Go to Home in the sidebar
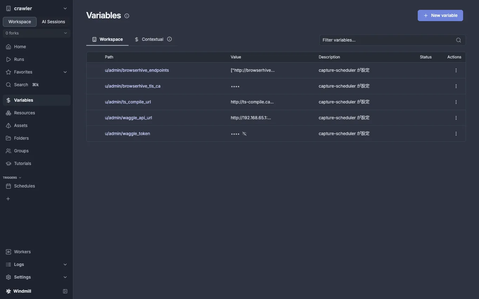 point(36,47)
